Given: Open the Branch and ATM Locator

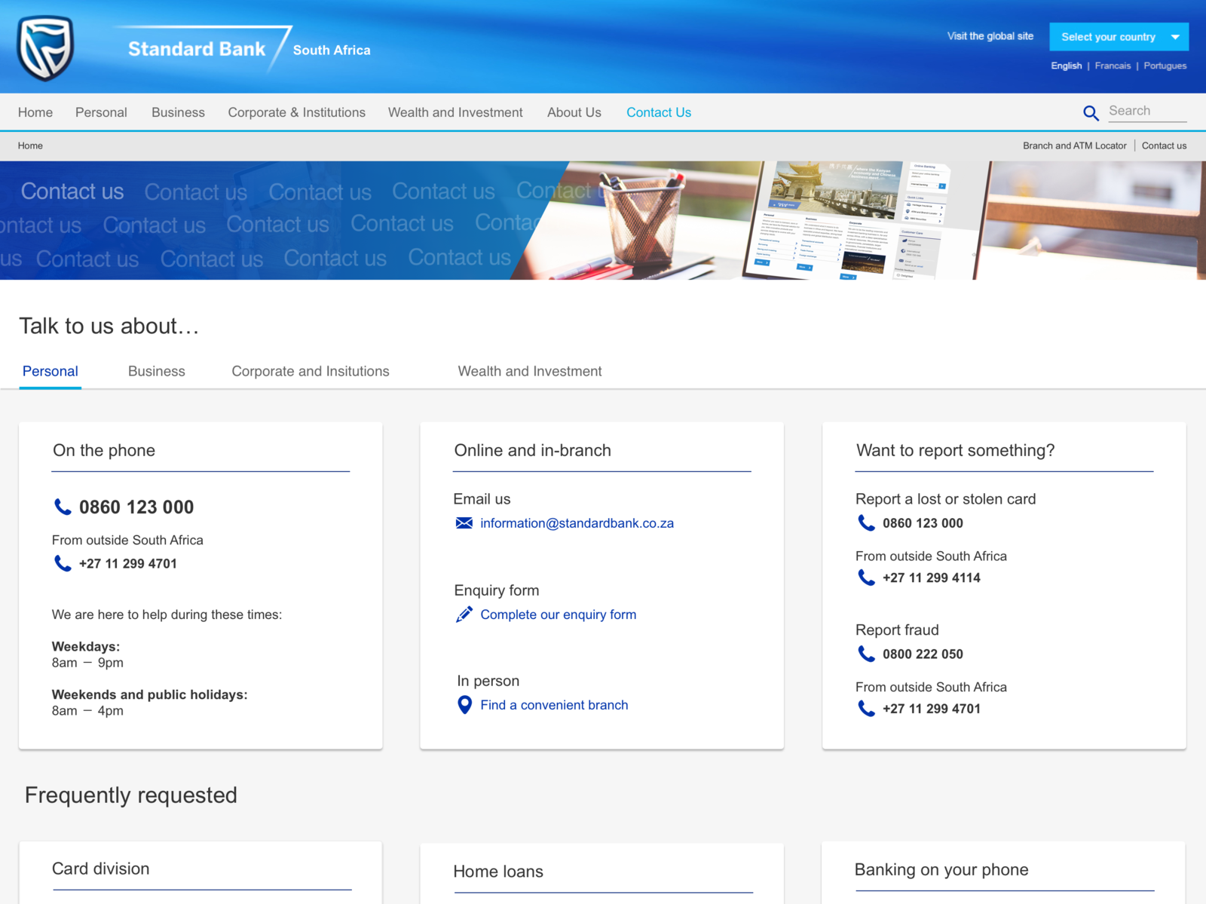Looking at the screenshot, I should coord(1074,146).
